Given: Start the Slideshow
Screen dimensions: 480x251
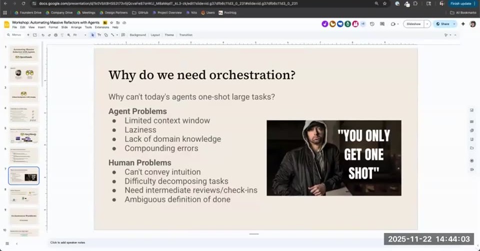Looking at the screenshot, I should pyautogui.click(x=413, y=24).
